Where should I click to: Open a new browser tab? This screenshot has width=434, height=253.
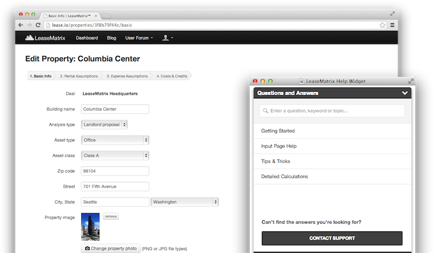(x=106, y=16)
